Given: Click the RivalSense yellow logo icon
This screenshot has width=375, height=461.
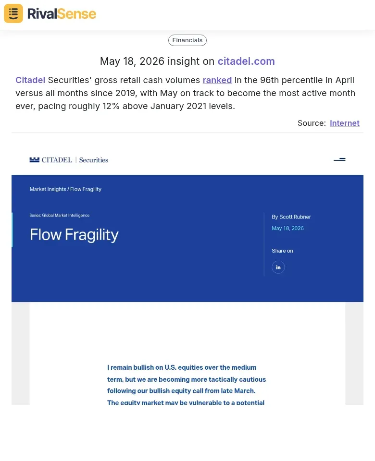Looking at the screenshot, I should [x=13, y=13].
